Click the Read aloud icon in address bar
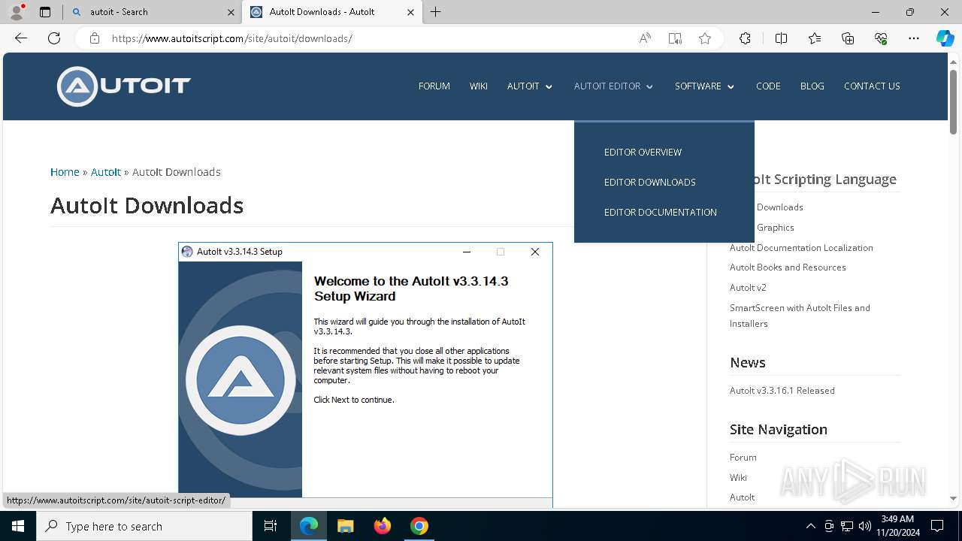The width and height of the screenshot is (962, 541). (645, 38)
